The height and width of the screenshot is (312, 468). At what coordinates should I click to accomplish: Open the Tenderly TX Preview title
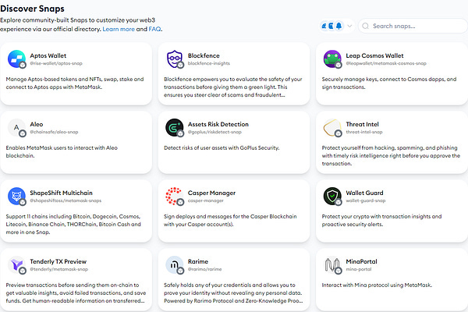point(58,261)
